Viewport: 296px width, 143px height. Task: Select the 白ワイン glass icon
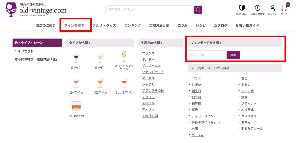point(100,58)
